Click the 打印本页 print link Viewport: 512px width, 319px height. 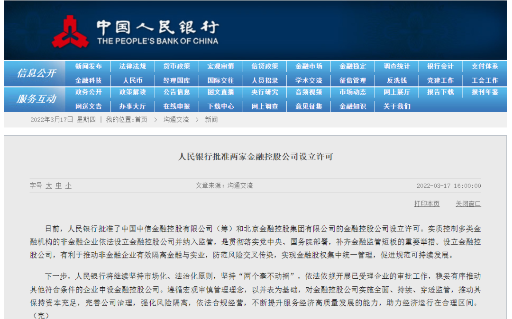click(x=427, y=204)
